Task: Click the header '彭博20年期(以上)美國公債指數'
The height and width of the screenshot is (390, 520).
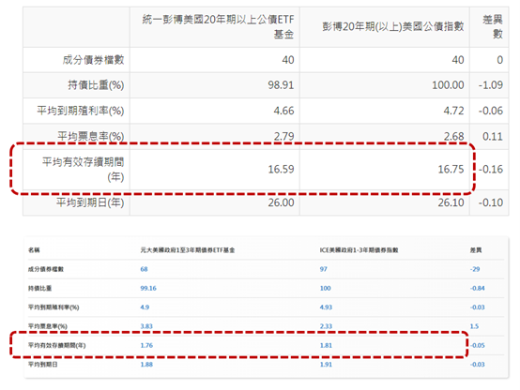Action: pyautogui.click(x=393, y=26)
